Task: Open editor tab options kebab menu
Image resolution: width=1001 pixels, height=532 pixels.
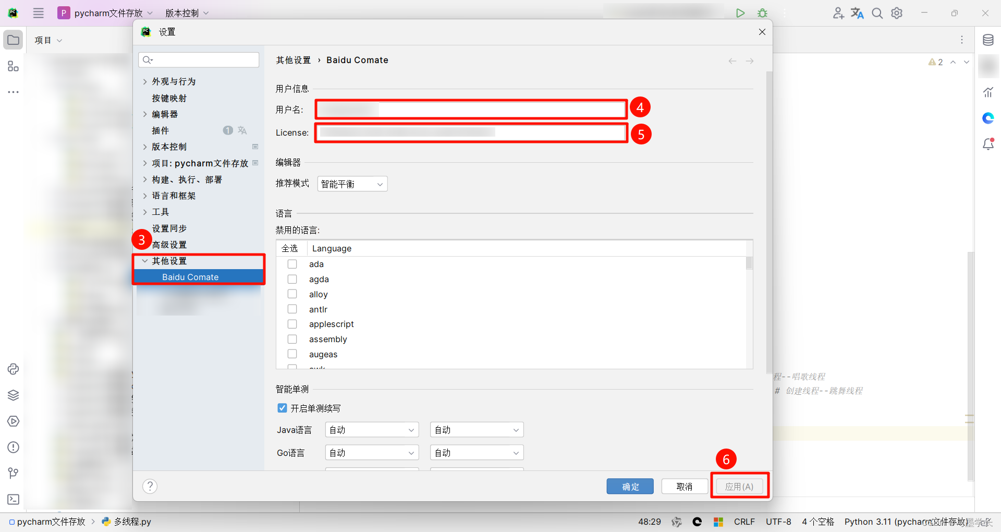Action: pyautogui.click(x=962, y=40)
